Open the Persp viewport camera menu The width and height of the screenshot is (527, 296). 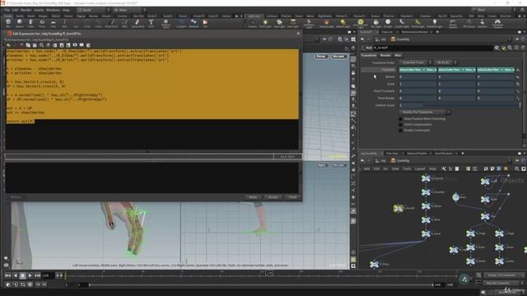point(321,57)
